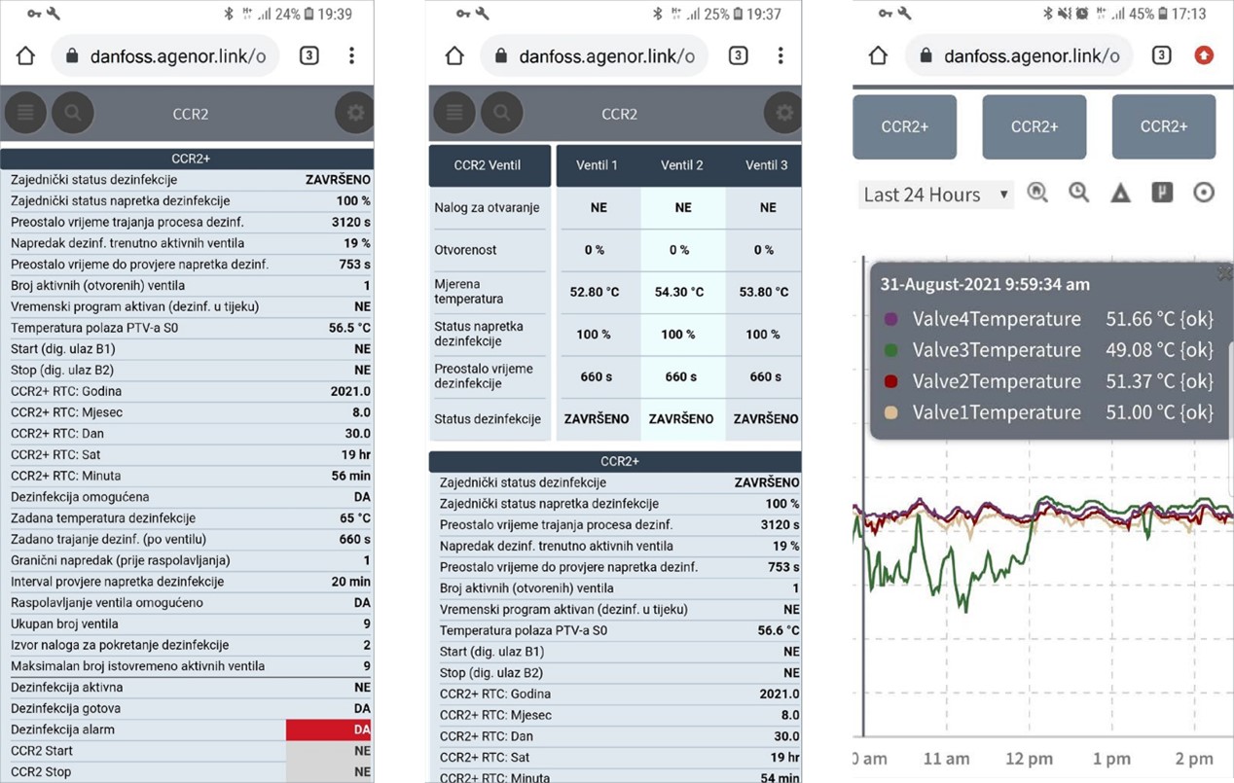Image resolution: width=1234 pixels, height=783 pixels.
Task: Click square flag icon on chart toolbar
Action: [1162, 193]
